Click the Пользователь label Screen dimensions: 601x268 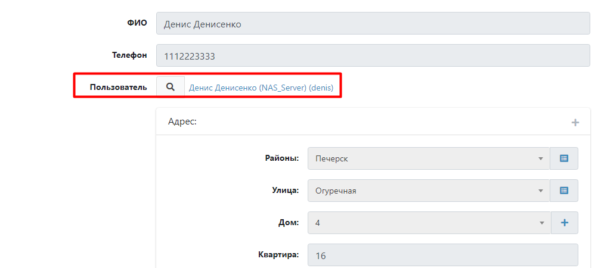(118, 87)
